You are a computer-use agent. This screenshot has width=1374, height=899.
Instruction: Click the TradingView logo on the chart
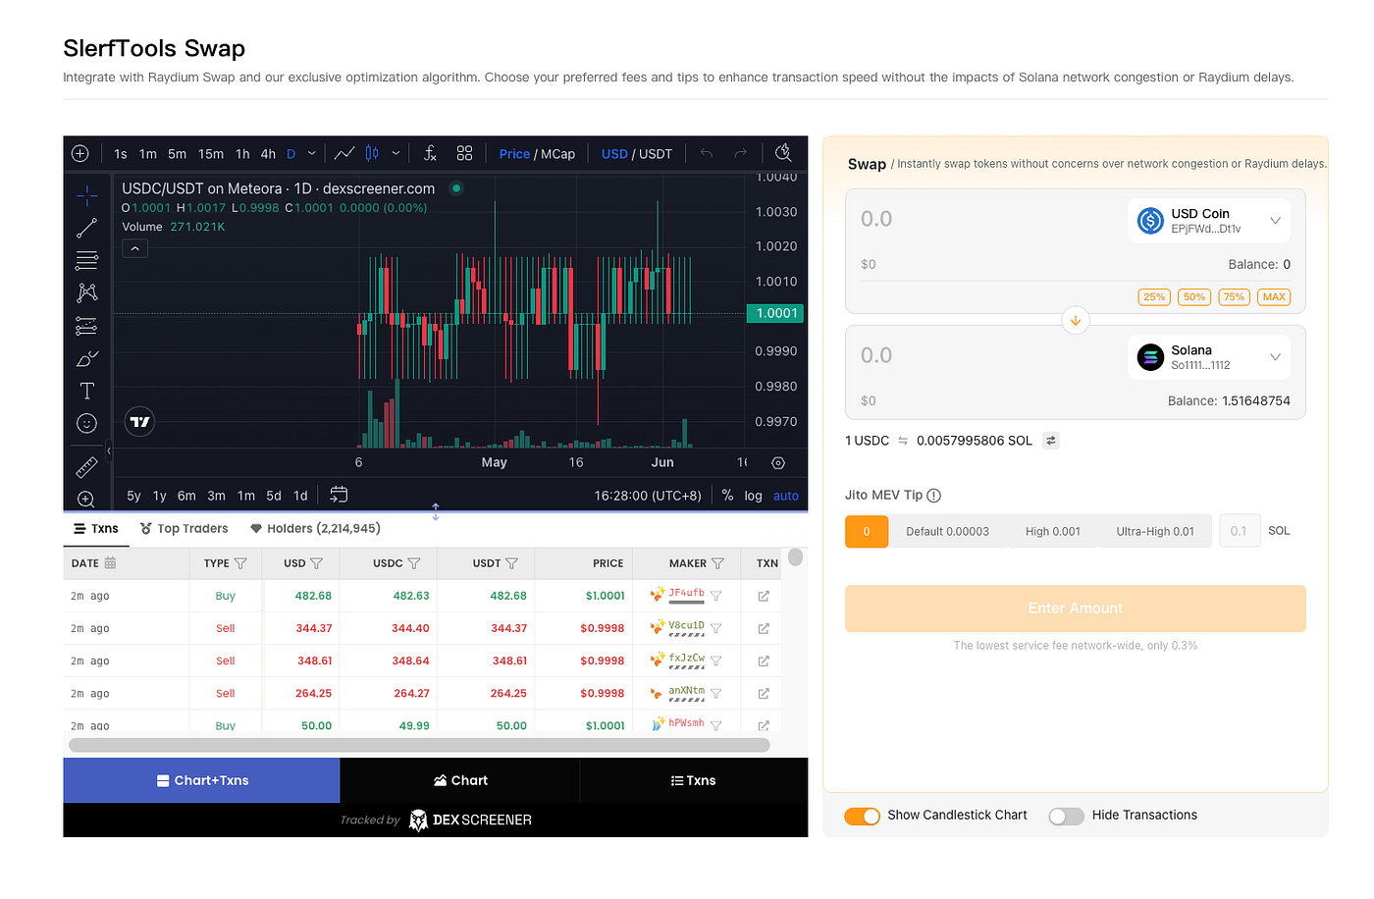(140, 422)
